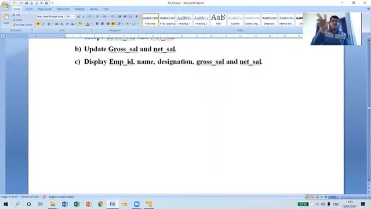This screenshot has height=209, width=371.
Task: Click Decrease Indent icon
Action: [120, 17]
